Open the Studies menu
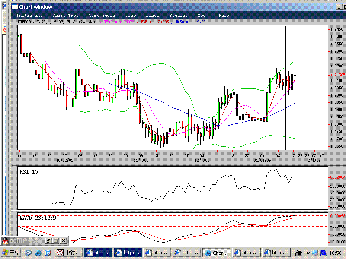Screen dimensions: 346x259 tap(179, 16)
